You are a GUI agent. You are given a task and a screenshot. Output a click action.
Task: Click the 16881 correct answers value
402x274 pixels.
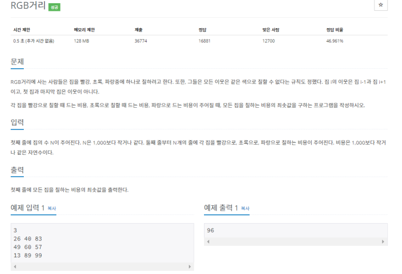pos(205,41)
